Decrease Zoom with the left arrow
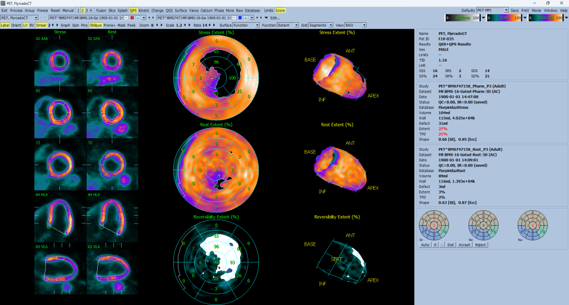This screenshot has width=569, height=305. tap(157, 25)
